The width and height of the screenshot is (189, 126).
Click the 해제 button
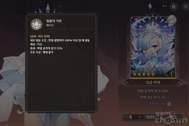tap(173, 117)
